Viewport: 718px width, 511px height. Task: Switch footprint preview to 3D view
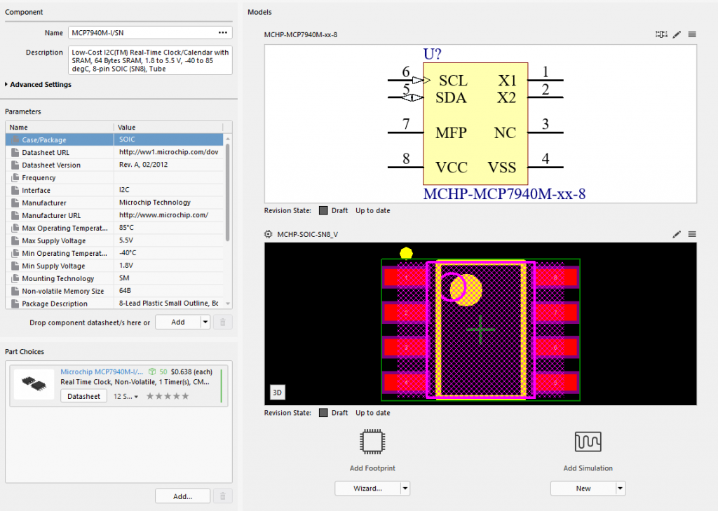(x=277, y=393)
